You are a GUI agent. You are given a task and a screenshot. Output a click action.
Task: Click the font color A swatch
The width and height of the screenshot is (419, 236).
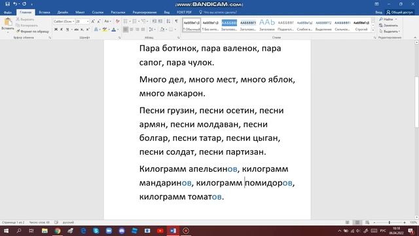point(114,29)
